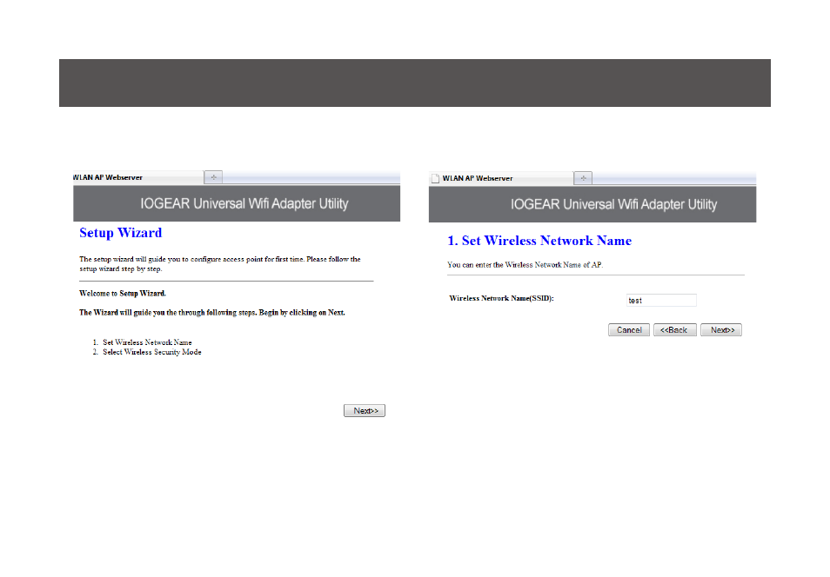Click "You can enter the Wireless Network Name" text
The image size is (830, 577).
525,265
